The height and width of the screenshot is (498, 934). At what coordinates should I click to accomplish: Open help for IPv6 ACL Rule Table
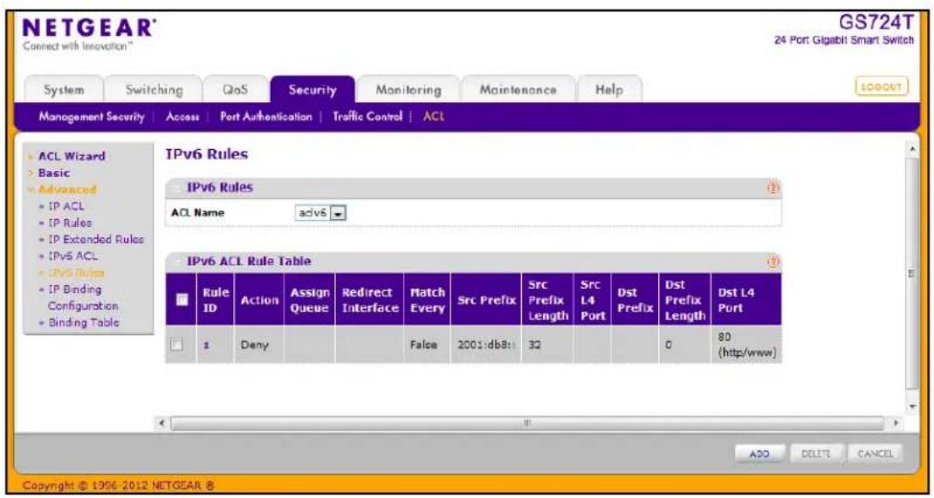click(775, 262)
